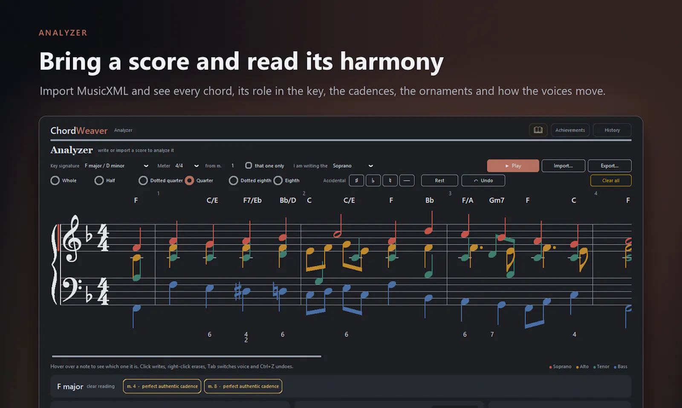This screenshot has width=682, height=408.
Task: Select the sharp accidental button
Action: coord(356,180)
